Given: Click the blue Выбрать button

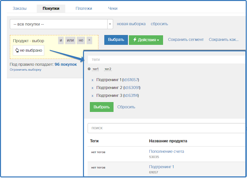Looking at the screenshot, I should [x=116, y=40].
